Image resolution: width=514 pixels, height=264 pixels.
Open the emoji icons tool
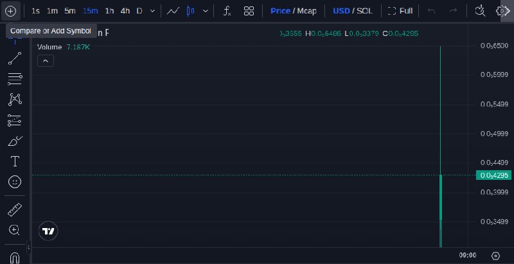[15, 182]
